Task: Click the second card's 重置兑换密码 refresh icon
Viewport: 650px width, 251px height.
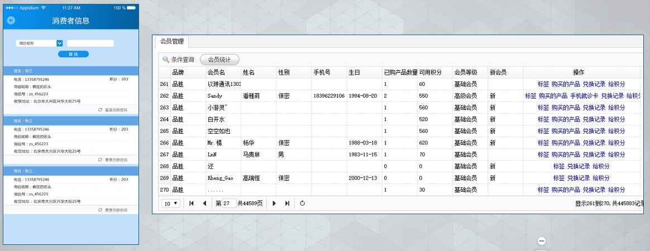Action: coord(100,160)
